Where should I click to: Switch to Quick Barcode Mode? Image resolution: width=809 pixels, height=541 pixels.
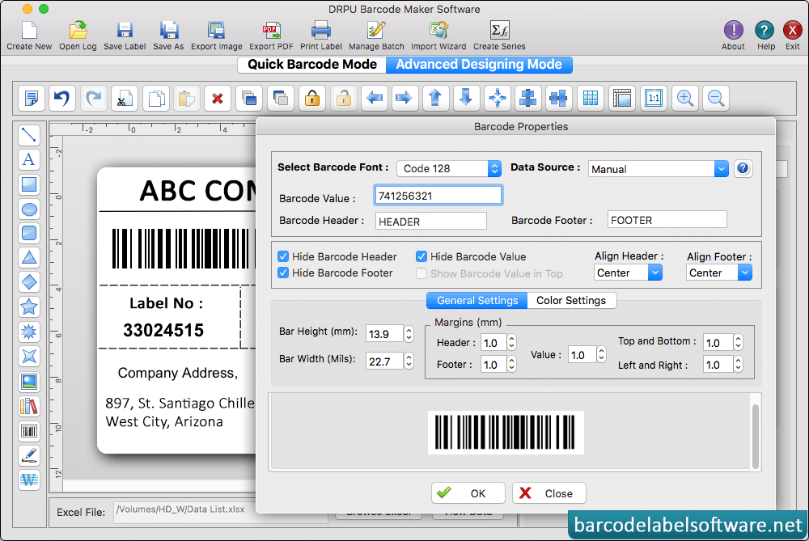(311, 65)
